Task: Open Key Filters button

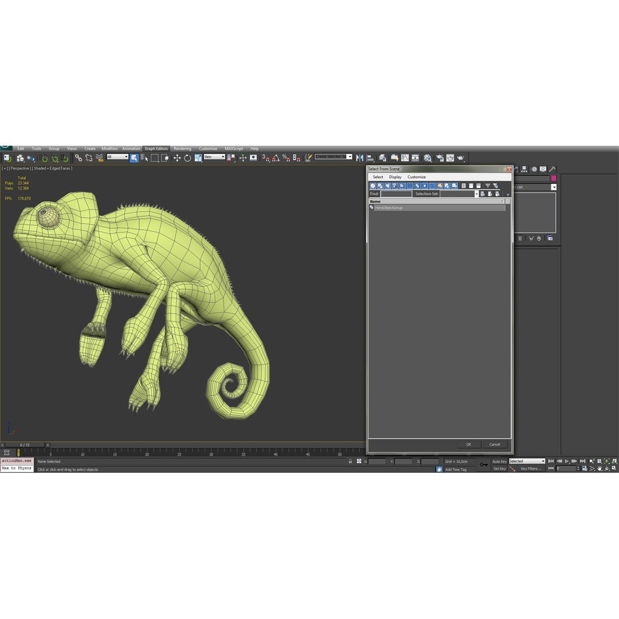Action: (531, 469)
